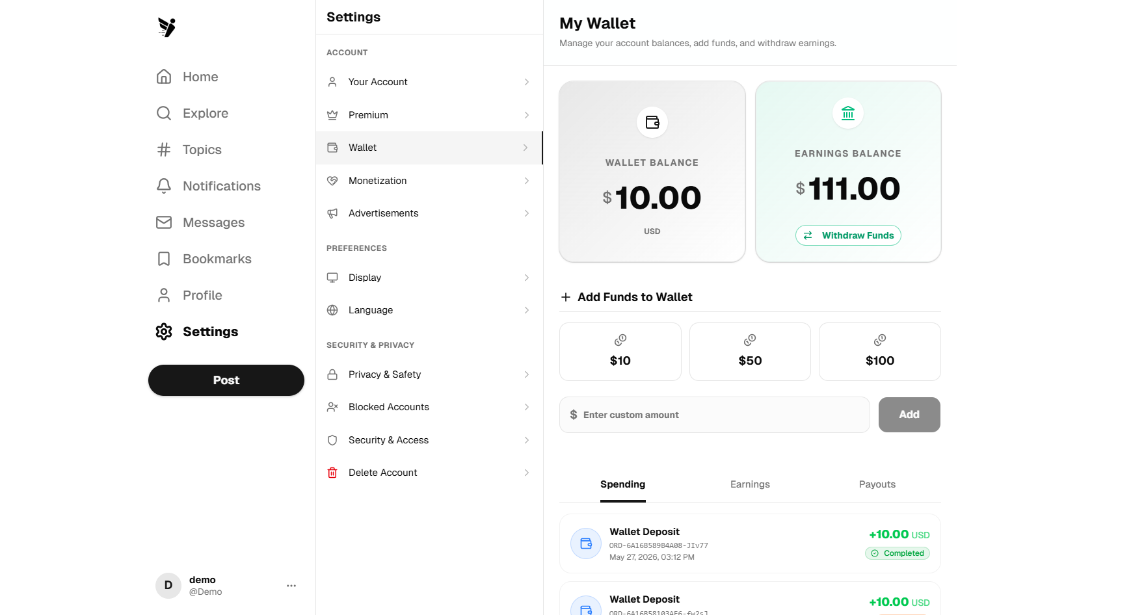Click the Your Account person icon

tap(332, 82)
